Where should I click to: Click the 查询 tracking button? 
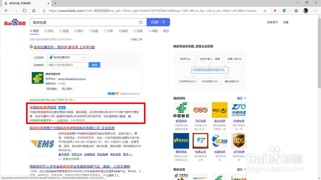(94, 64)
